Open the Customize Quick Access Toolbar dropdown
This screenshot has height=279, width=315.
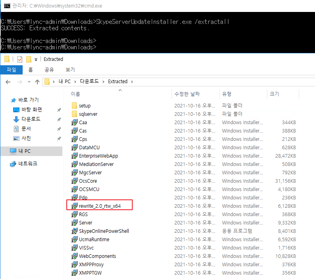(36, 60)
